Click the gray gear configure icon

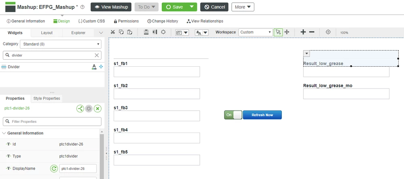coord(89,109)
